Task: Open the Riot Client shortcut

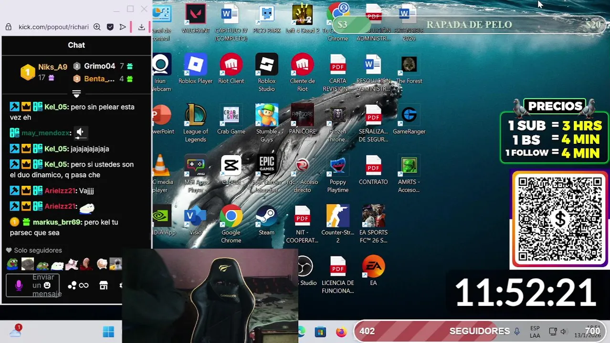Action: [231, 70]
